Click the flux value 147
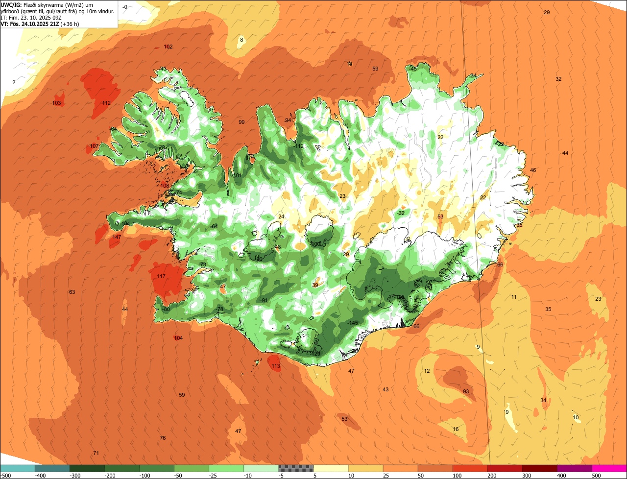627x479 pixels. pyautogui.click(x=117, y=237)
